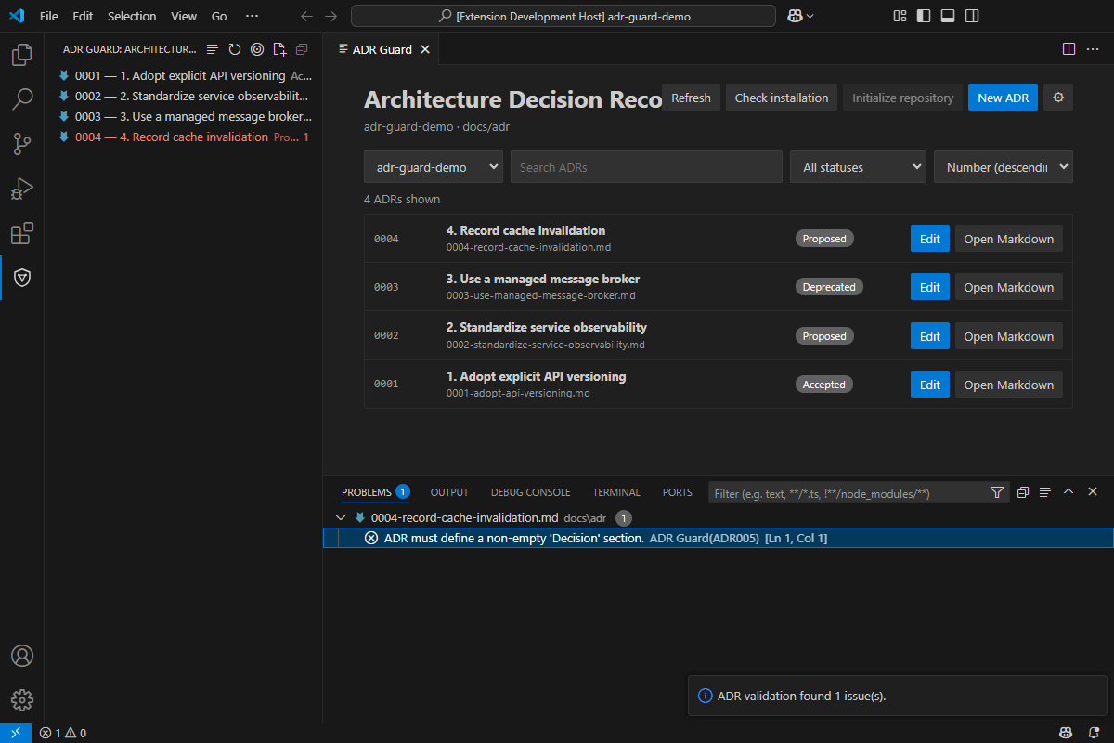The height and width of the screenshot is (743, 1114).
Task: Switch to the DEBUG CONSOLE tab
Action: (530, 492)
